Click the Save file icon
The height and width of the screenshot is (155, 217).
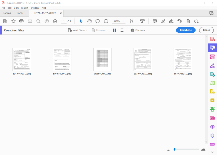click(5, 21)
